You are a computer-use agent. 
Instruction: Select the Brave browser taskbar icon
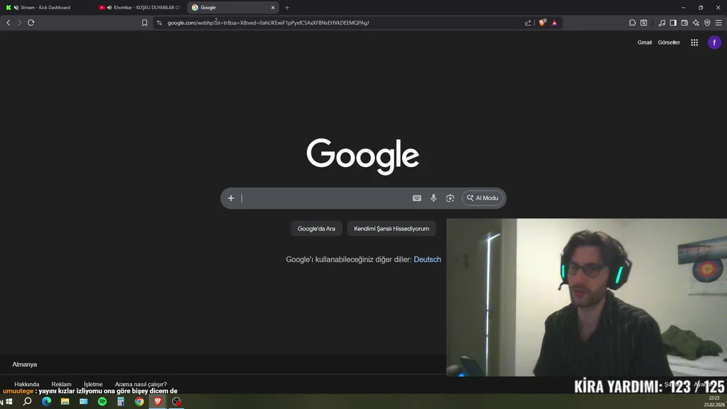click(x=158, y=402)
